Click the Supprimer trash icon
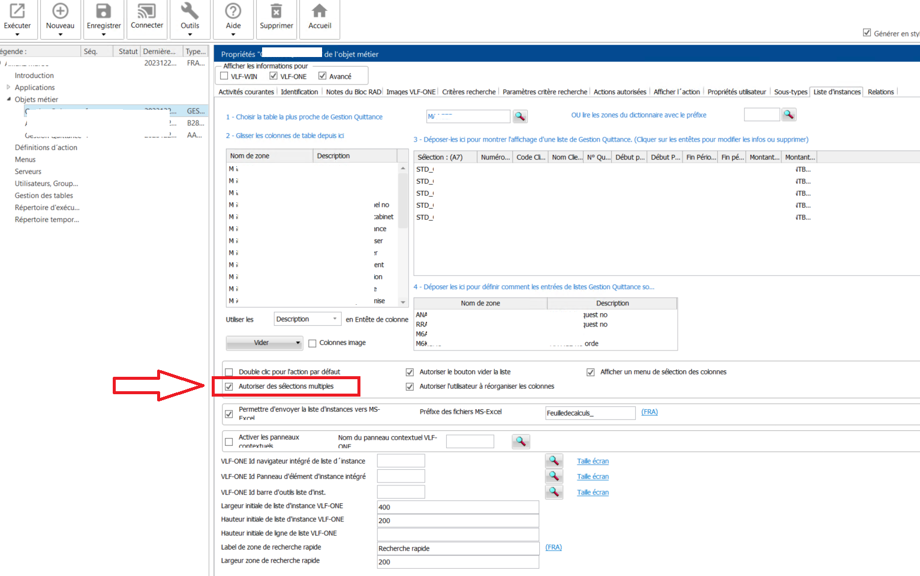 [x=276, y=11]
